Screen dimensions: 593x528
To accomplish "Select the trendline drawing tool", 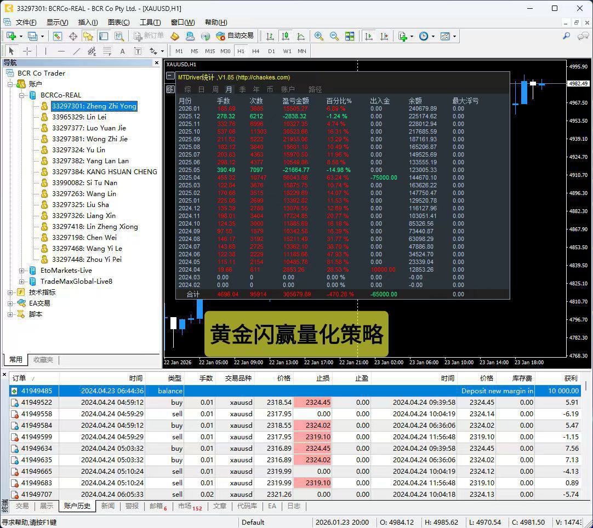I will tap(77, 51).
